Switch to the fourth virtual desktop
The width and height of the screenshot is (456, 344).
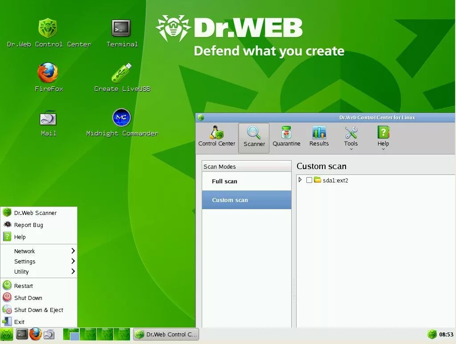pos(122,334)
